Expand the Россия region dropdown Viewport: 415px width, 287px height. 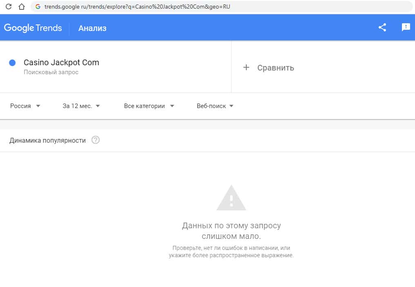click(25, 106)
